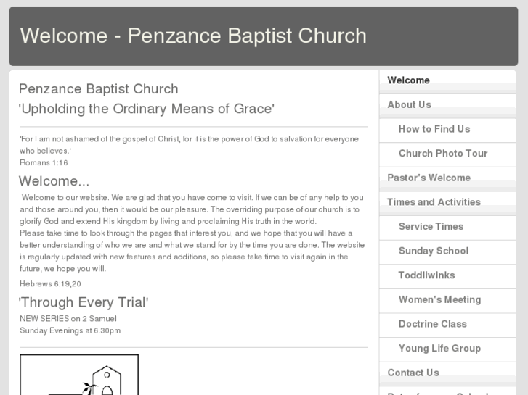Go to the Women's Meeting page
Viewport: 528px width, 395px height.
439,299
